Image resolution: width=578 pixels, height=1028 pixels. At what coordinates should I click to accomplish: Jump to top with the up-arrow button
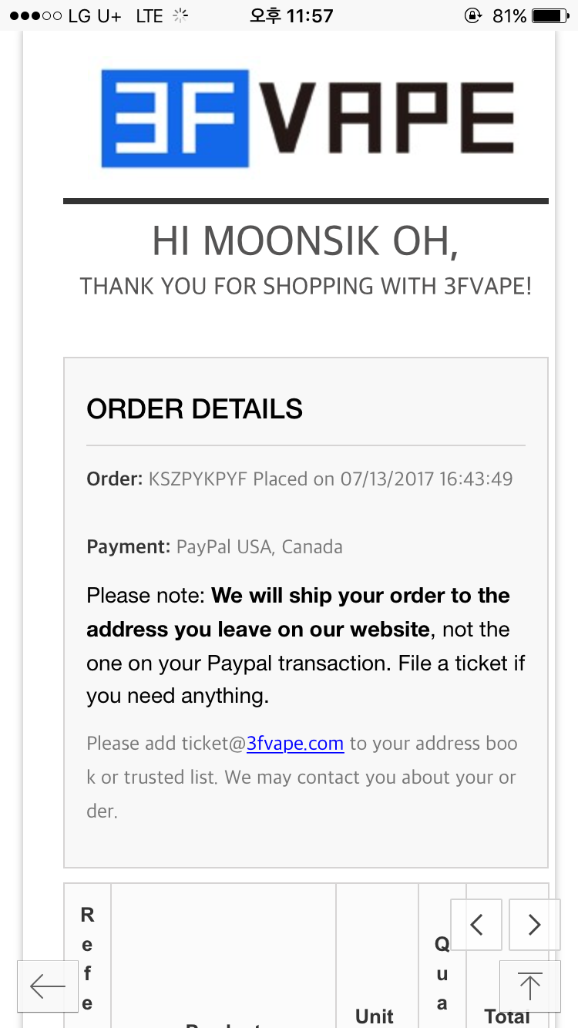coord(530,986)
